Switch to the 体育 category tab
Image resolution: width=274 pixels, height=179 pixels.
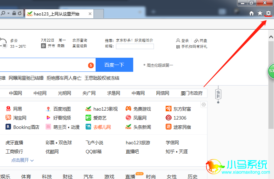pos(26,177)
